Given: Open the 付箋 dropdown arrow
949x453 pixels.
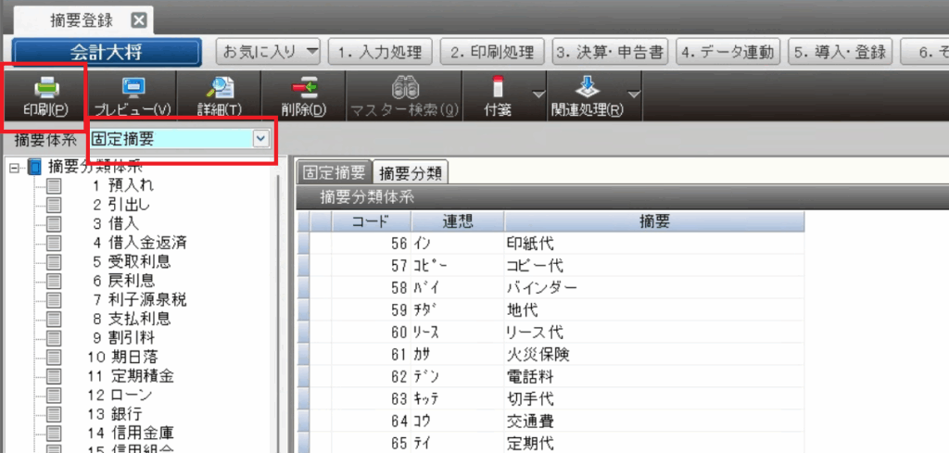Looking at the screenshot, I should click(537, 94).
